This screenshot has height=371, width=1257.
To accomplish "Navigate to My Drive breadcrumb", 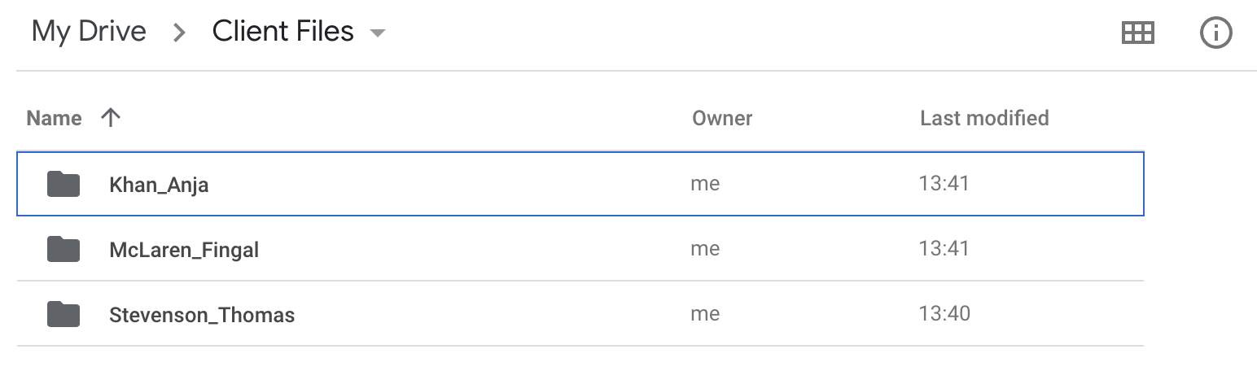I will point(89,32).
